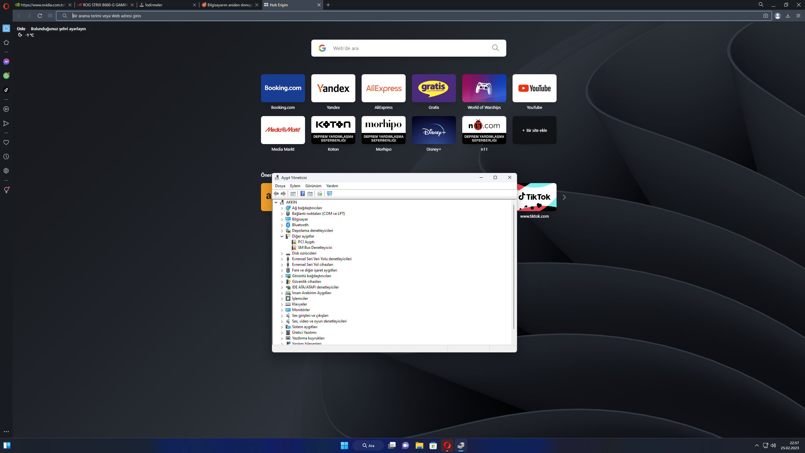
Task: Open WhatsApp in the Opera sidebar
Action: (x=6, y=76)
